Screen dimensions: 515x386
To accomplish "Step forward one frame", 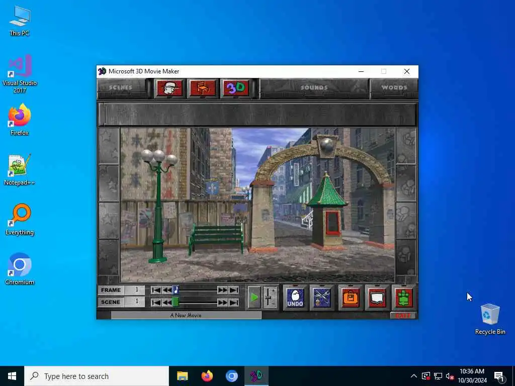I will 222,290.
